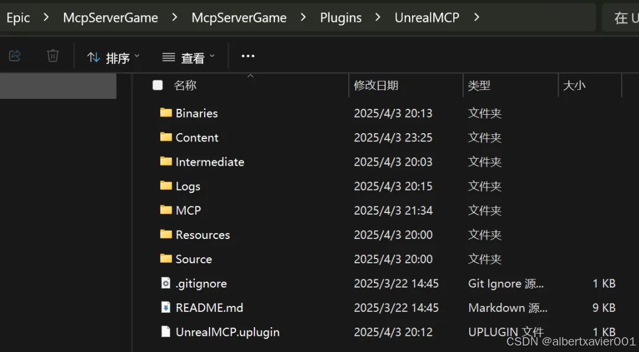Toggle the select-all checkbox in the header
This screenshot has width=639, height=352.
[157, 85]
